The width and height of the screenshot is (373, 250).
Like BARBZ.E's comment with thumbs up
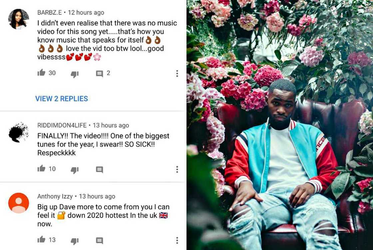pos(41,73)
